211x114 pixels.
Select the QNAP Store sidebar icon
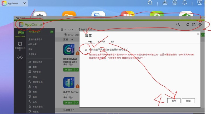tap(20, 34)
